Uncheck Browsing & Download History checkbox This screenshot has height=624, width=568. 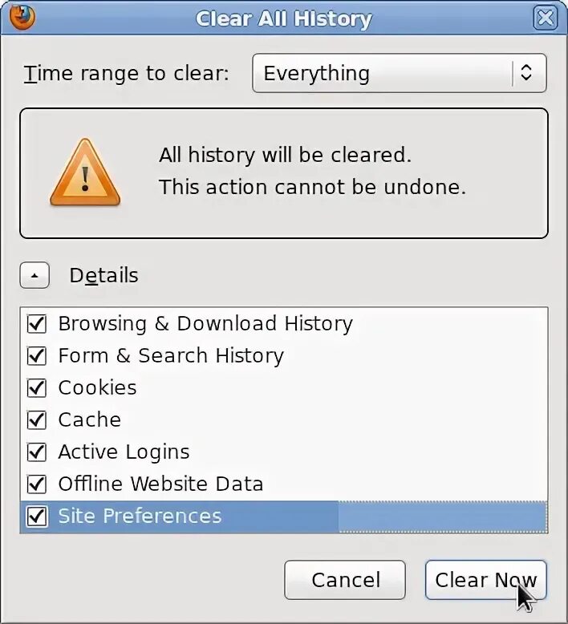(x=37, y=324)
